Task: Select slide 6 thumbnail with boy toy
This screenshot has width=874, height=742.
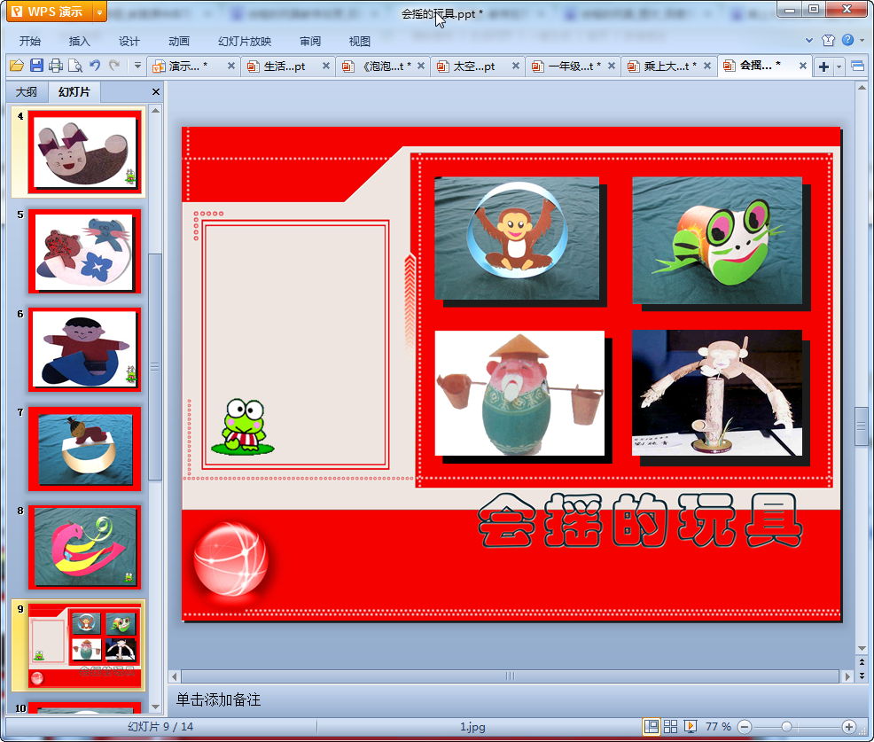Action: point(85,349)
